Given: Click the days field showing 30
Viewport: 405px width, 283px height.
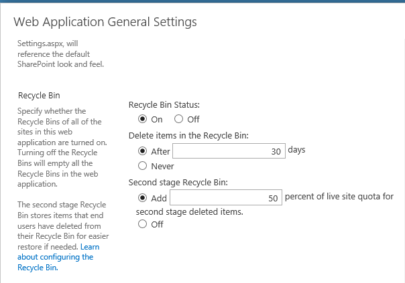Looking at the screenshot, I should tap(229, 151).
